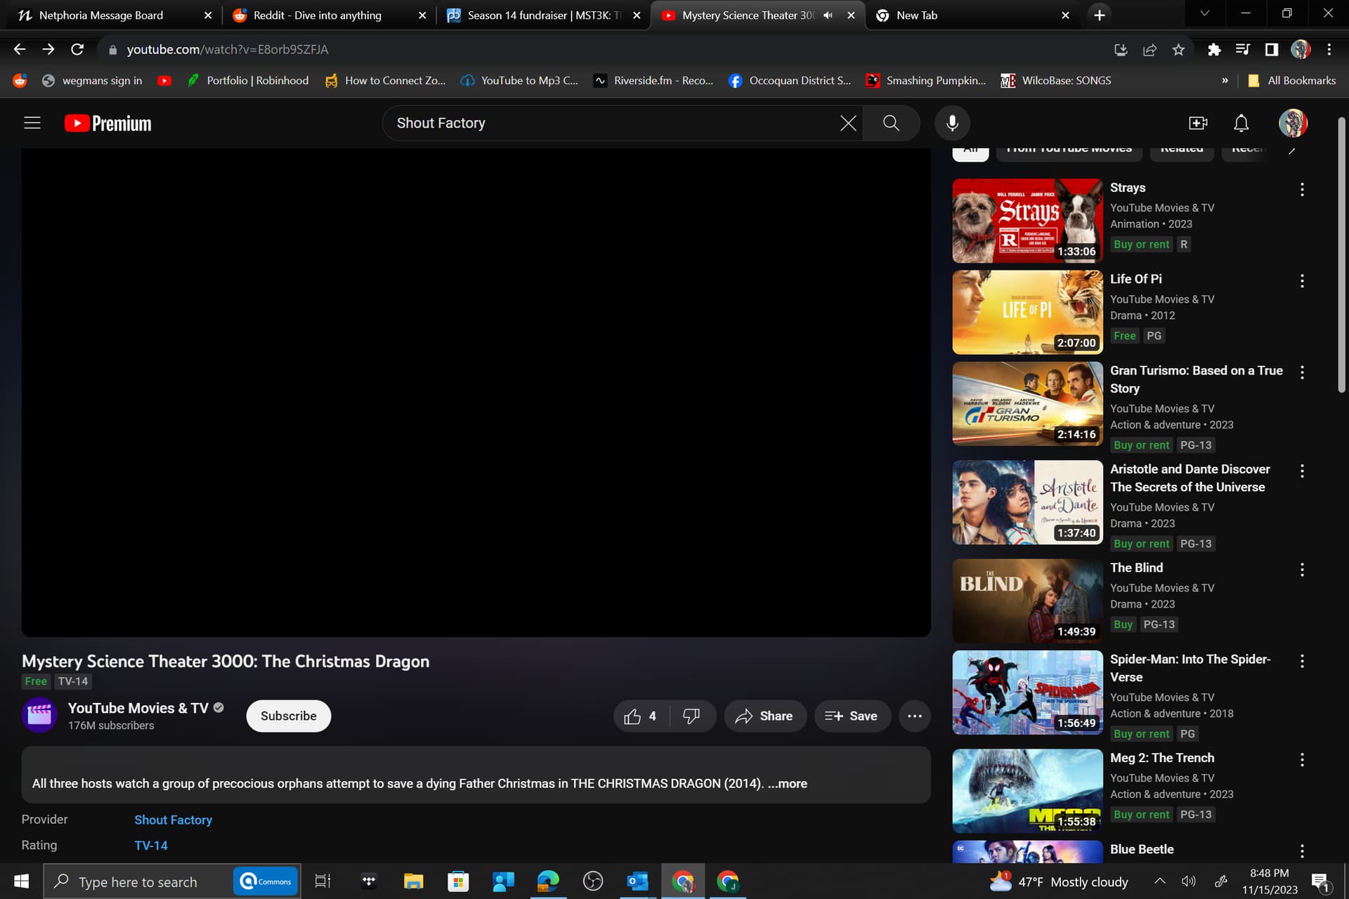Image resolution: width=1349 pixels, height=899 pixels.
Task: Open options menu for Strays movie
Action: pos(1302,190)
